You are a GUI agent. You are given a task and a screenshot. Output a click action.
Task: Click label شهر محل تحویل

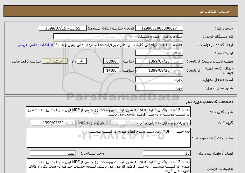219,88
